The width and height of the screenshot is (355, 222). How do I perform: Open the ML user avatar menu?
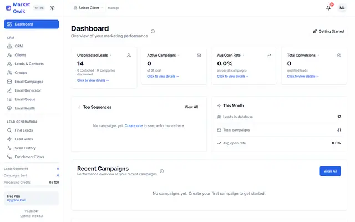point(342,8)
